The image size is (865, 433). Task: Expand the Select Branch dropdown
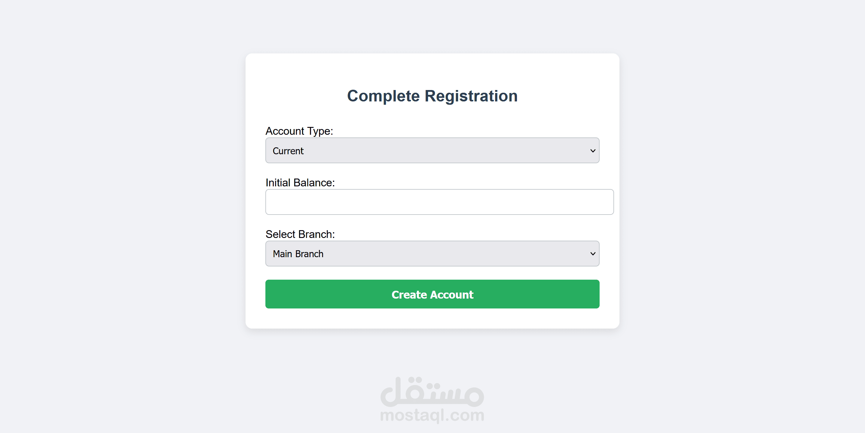coord(432,254)
